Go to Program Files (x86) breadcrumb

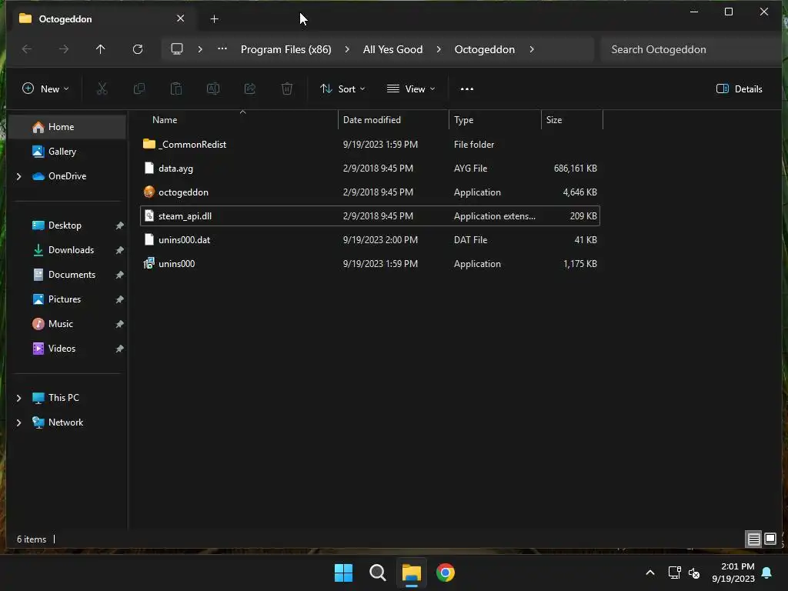(286, 49)
